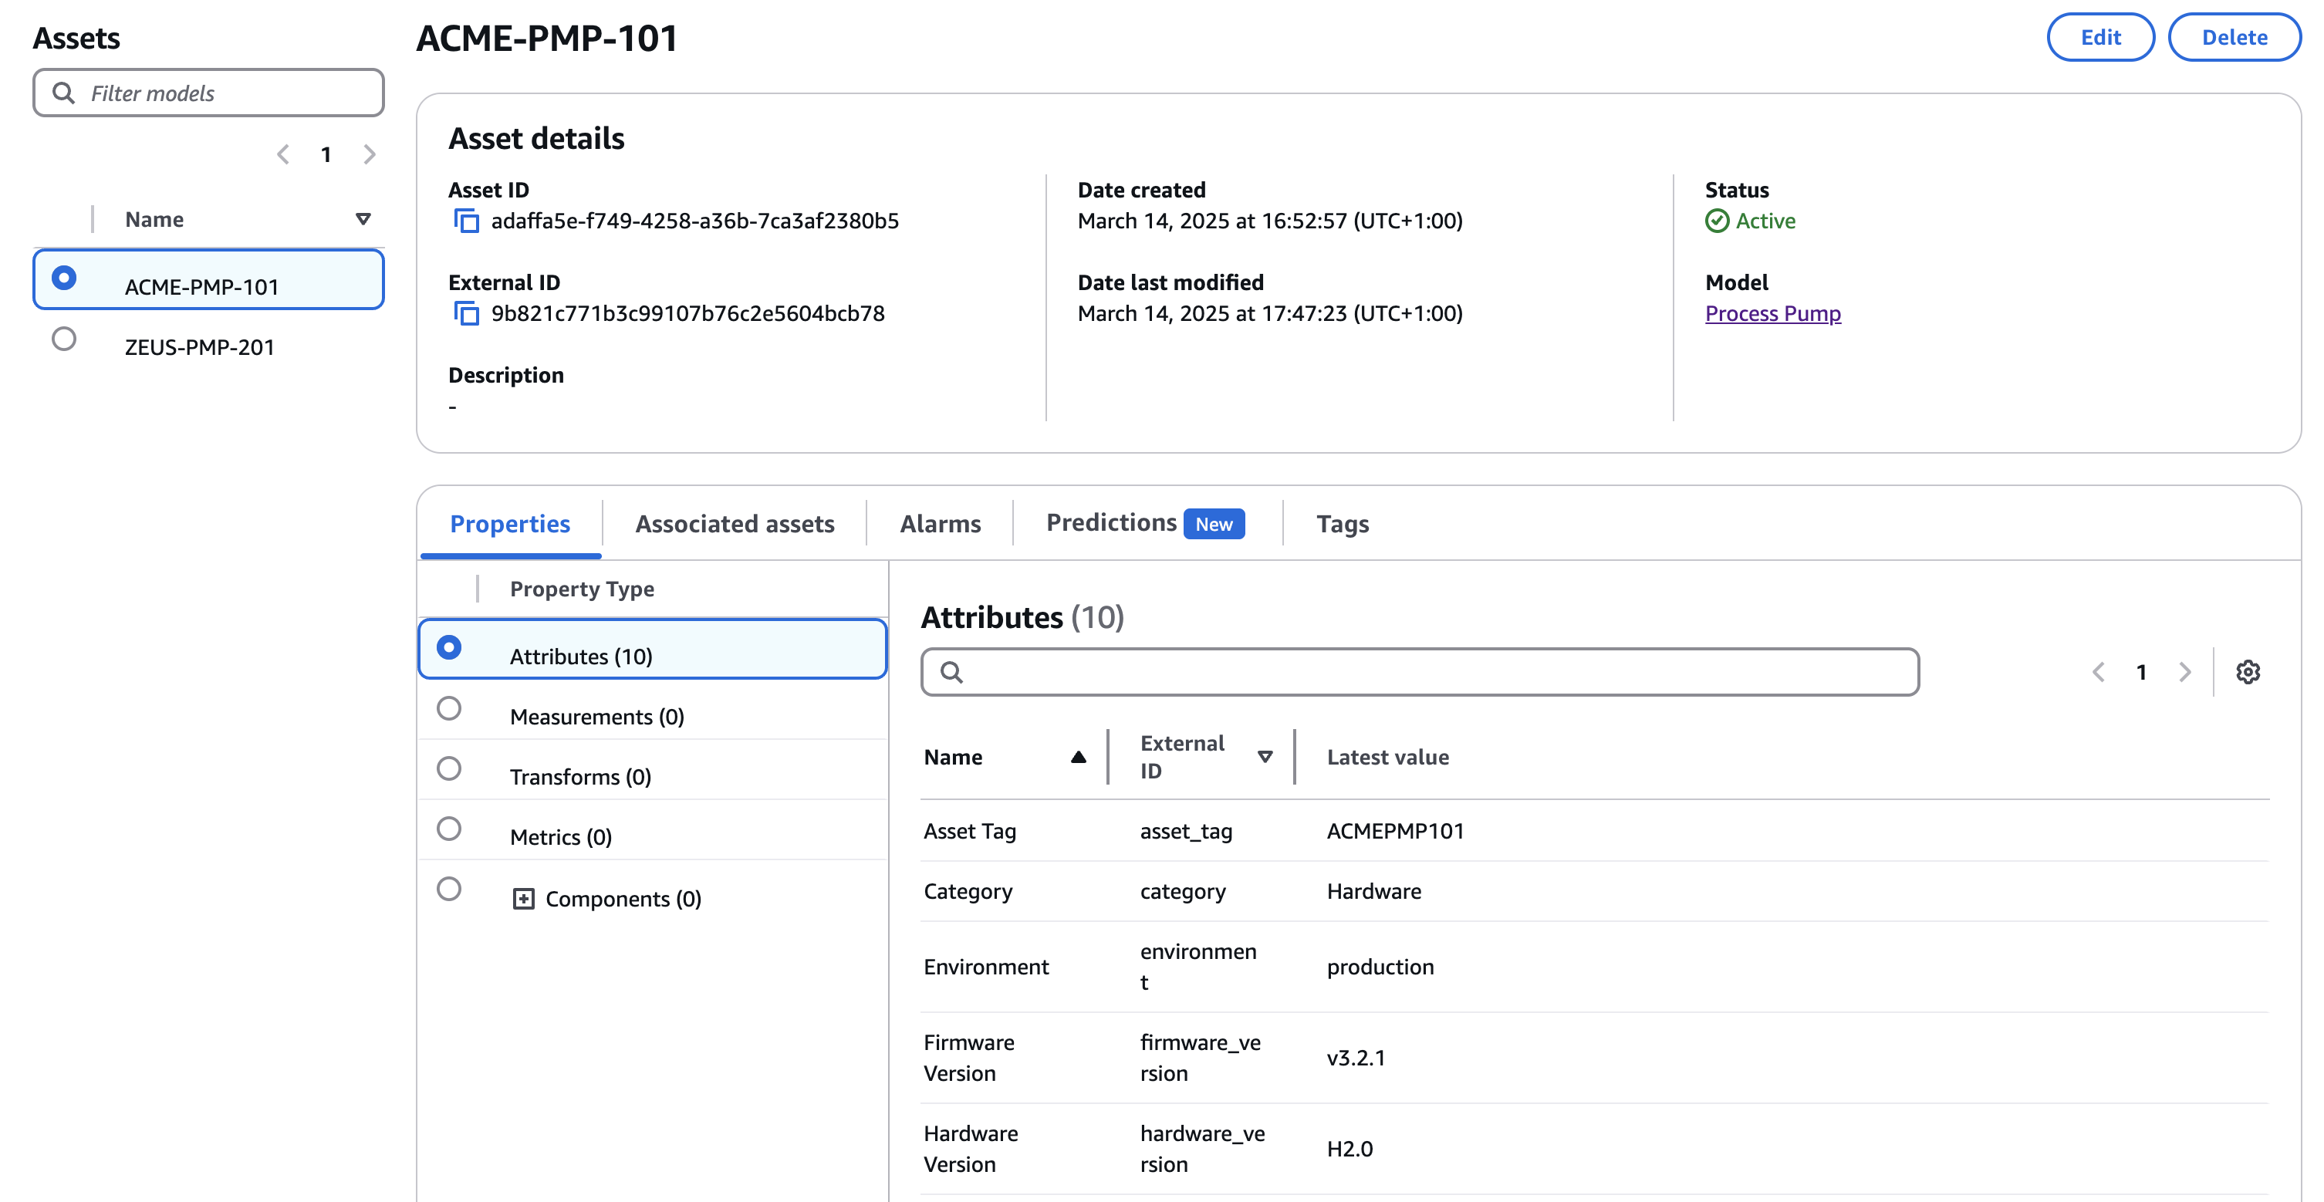Select the Metrics property type
The height and width of the screenshot is (1202, 2324).
(x=449, y=829)
